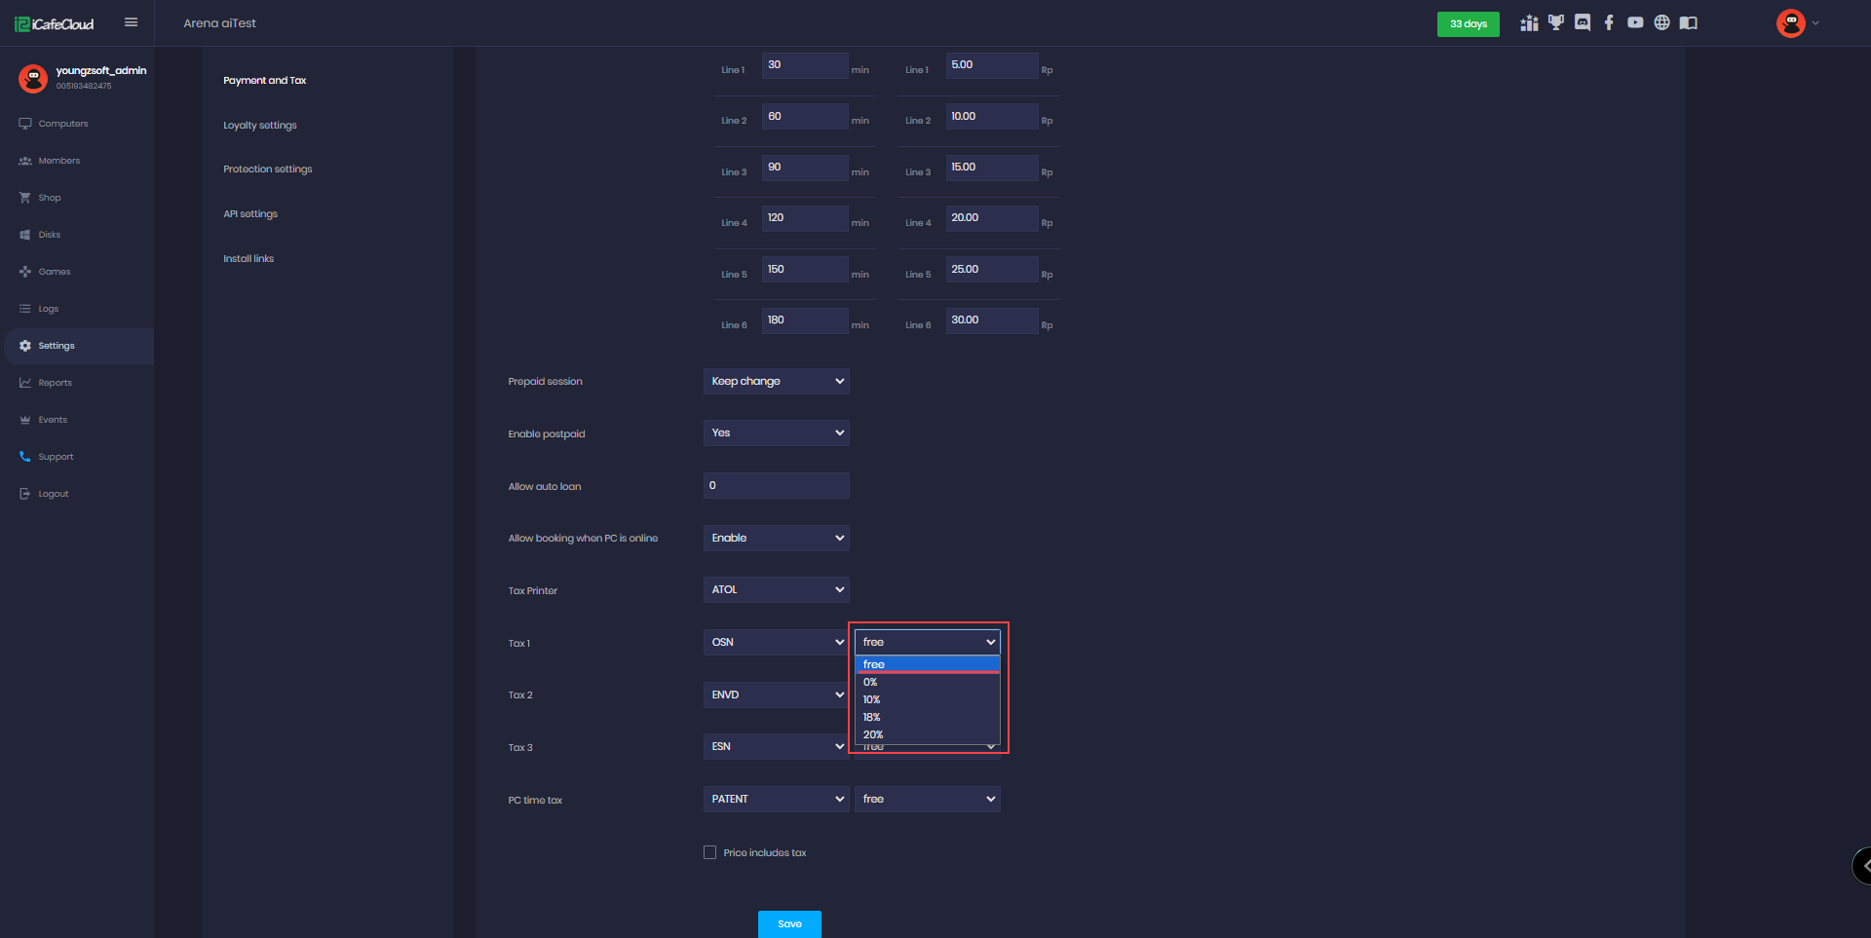Click the globe language icon

(x=1661, y=23)
